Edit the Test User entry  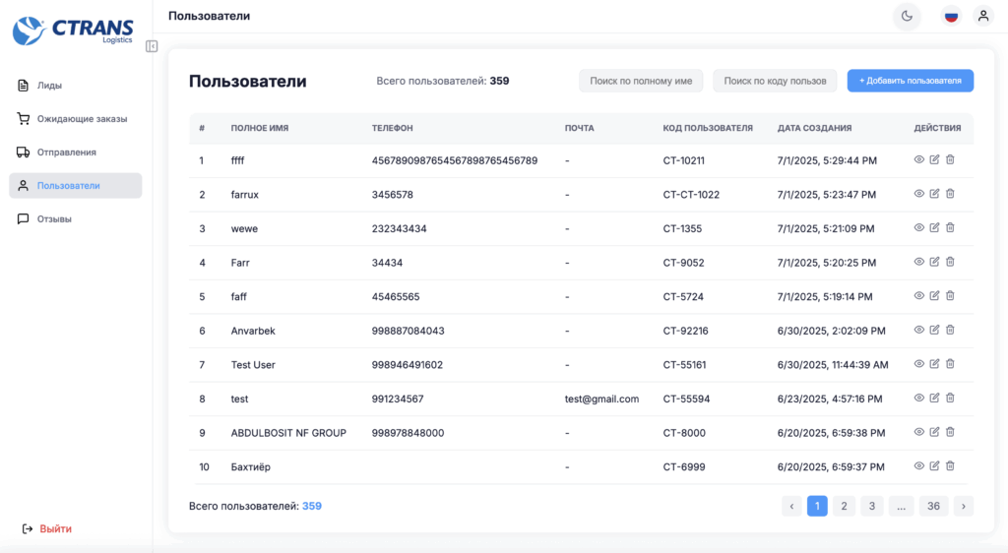(x=934, y=363)
